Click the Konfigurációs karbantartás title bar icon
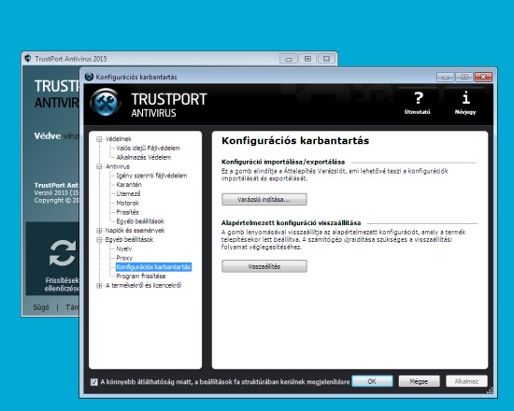This screenshot has width=514, height=411. 89,77
